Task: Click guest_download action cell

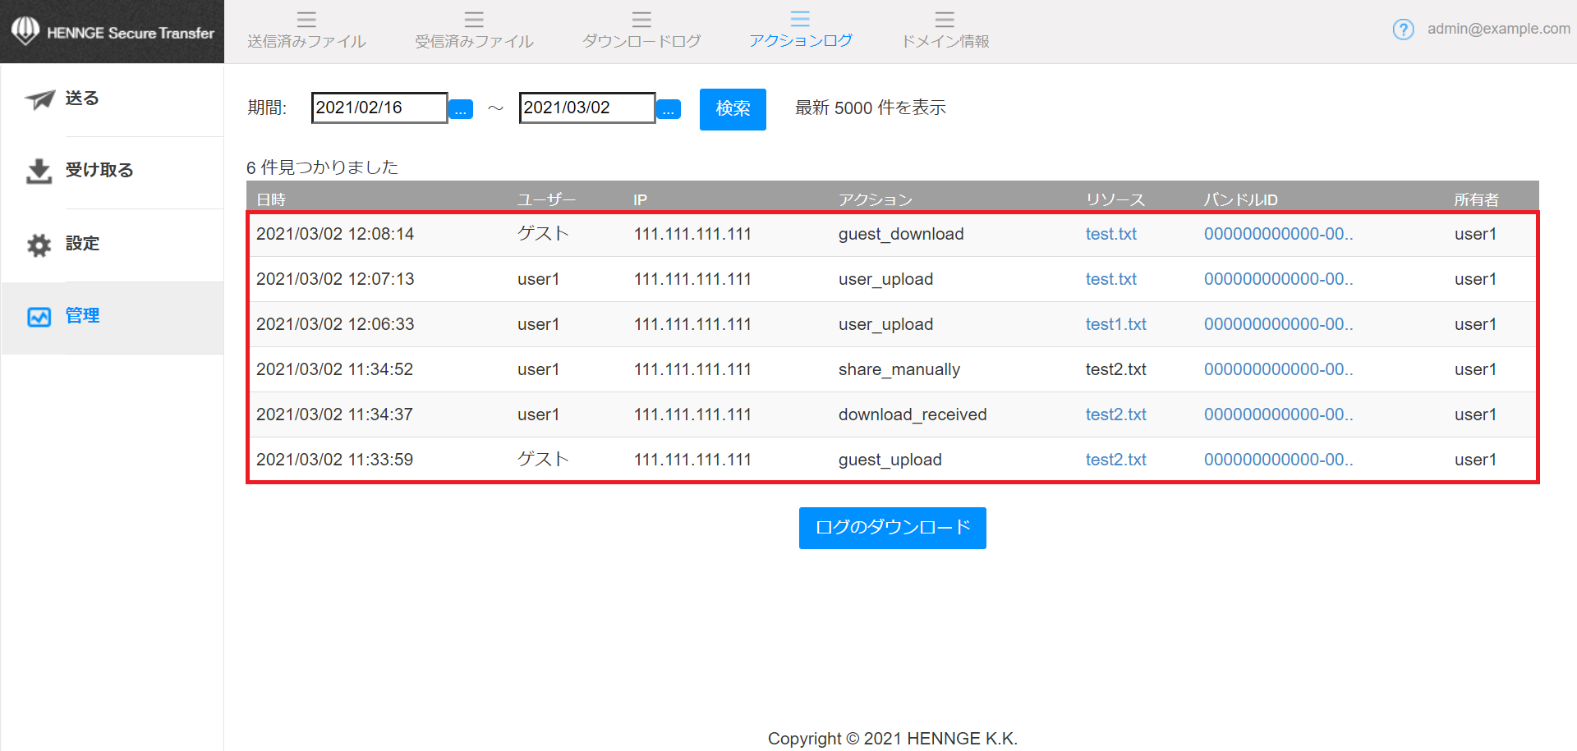Action: pos(901,234)
